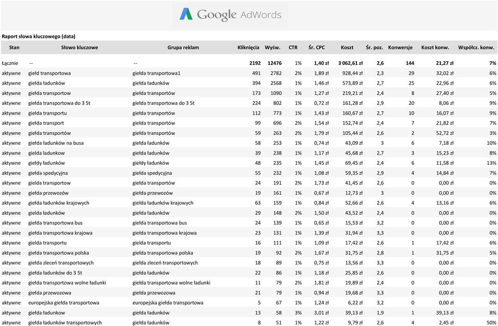Click the CTR column header
Viewport: 498px width, 326px height.
293,48
